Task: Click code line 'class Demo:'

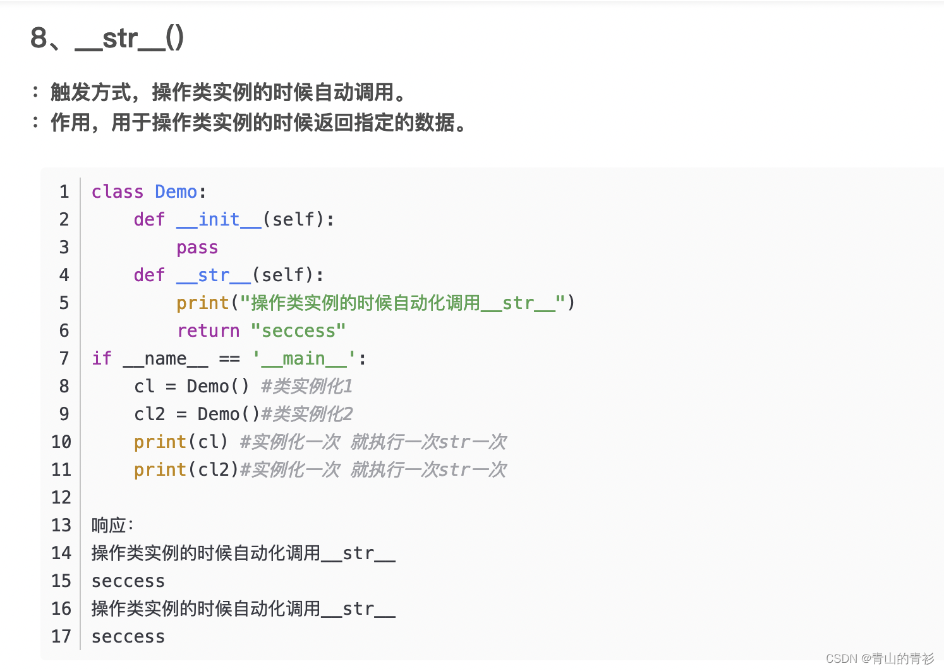Action: (149, 191)
